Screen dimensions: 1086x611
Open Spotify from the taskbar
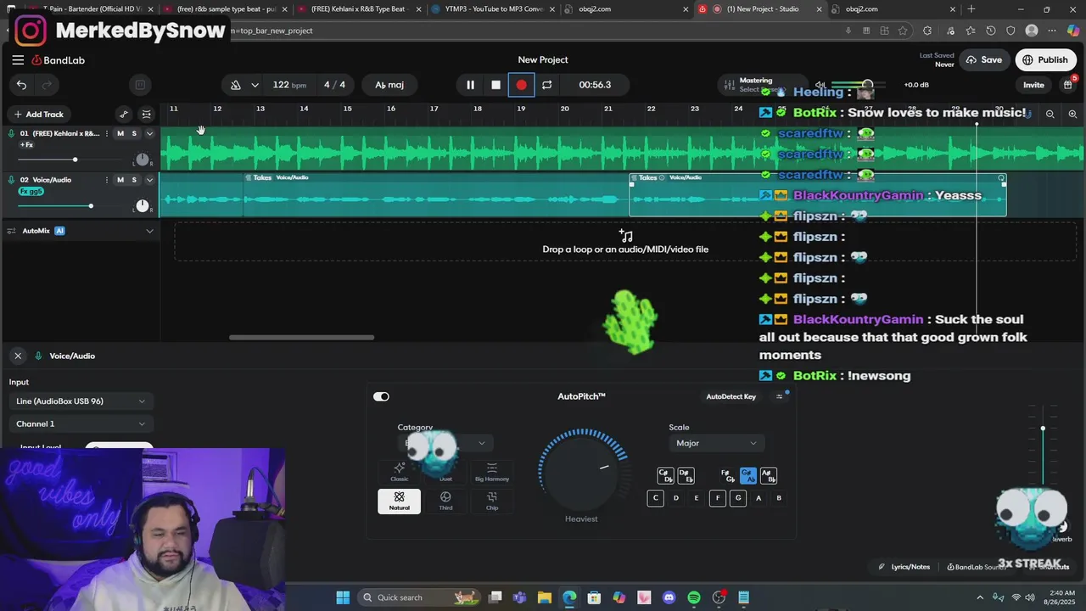pyautogui.click(x=694, y=597)
